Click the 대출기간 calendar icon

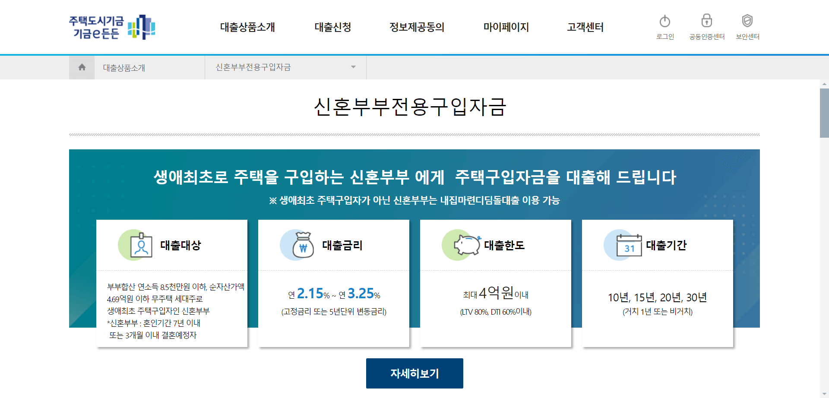click(623, 245)
